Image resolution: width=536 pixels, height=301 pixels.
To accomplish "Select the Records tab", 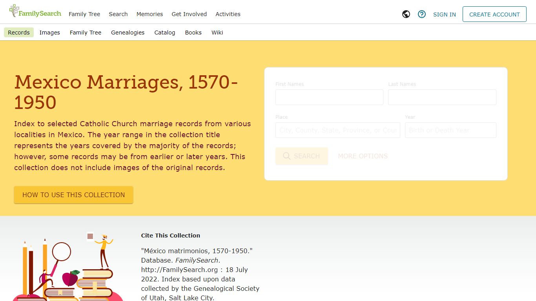I will pyautogui.click(x=18, y=32).
